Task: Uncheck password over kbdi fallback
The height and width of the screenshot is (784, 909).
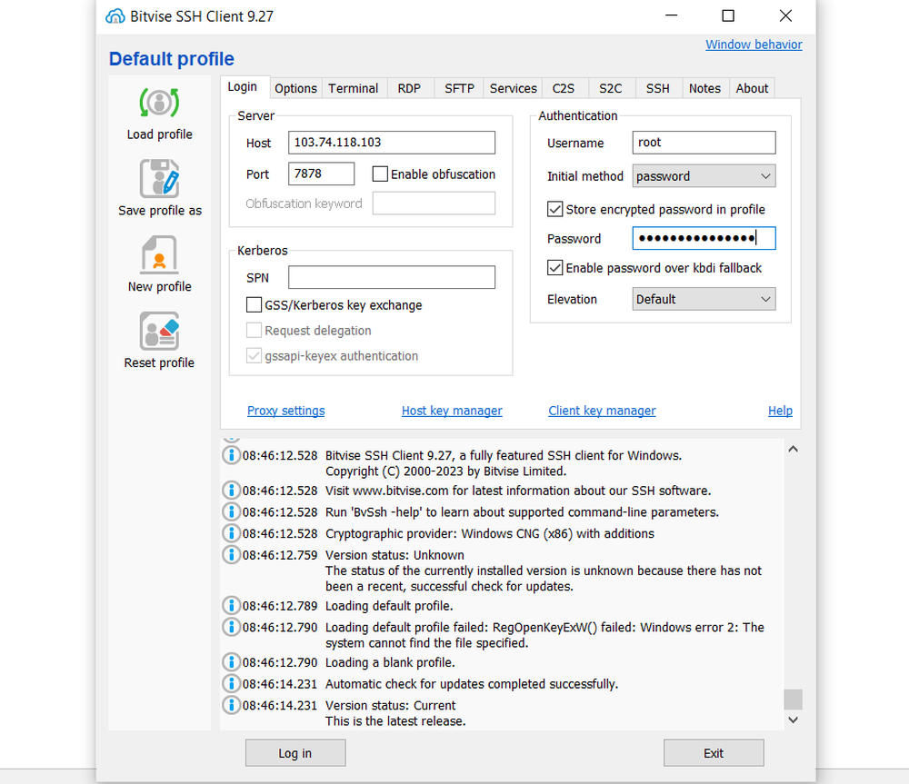Action: (x=554, y=268)
